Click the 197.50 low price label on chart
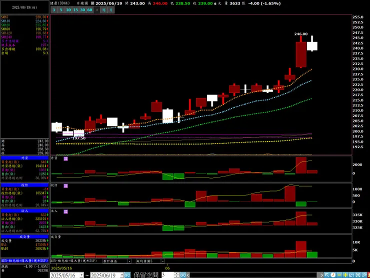370x278 pixels. (x=79, y=138)
